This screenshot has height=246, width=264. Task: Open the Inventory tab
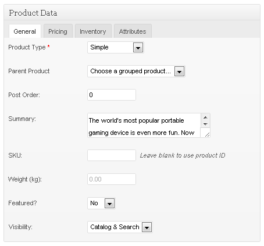pos(93,31)
